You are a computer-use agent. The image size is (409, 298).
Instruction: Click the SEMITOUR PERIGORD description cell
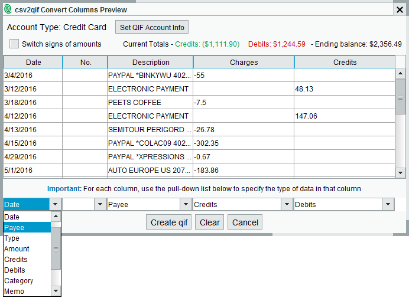150,129
